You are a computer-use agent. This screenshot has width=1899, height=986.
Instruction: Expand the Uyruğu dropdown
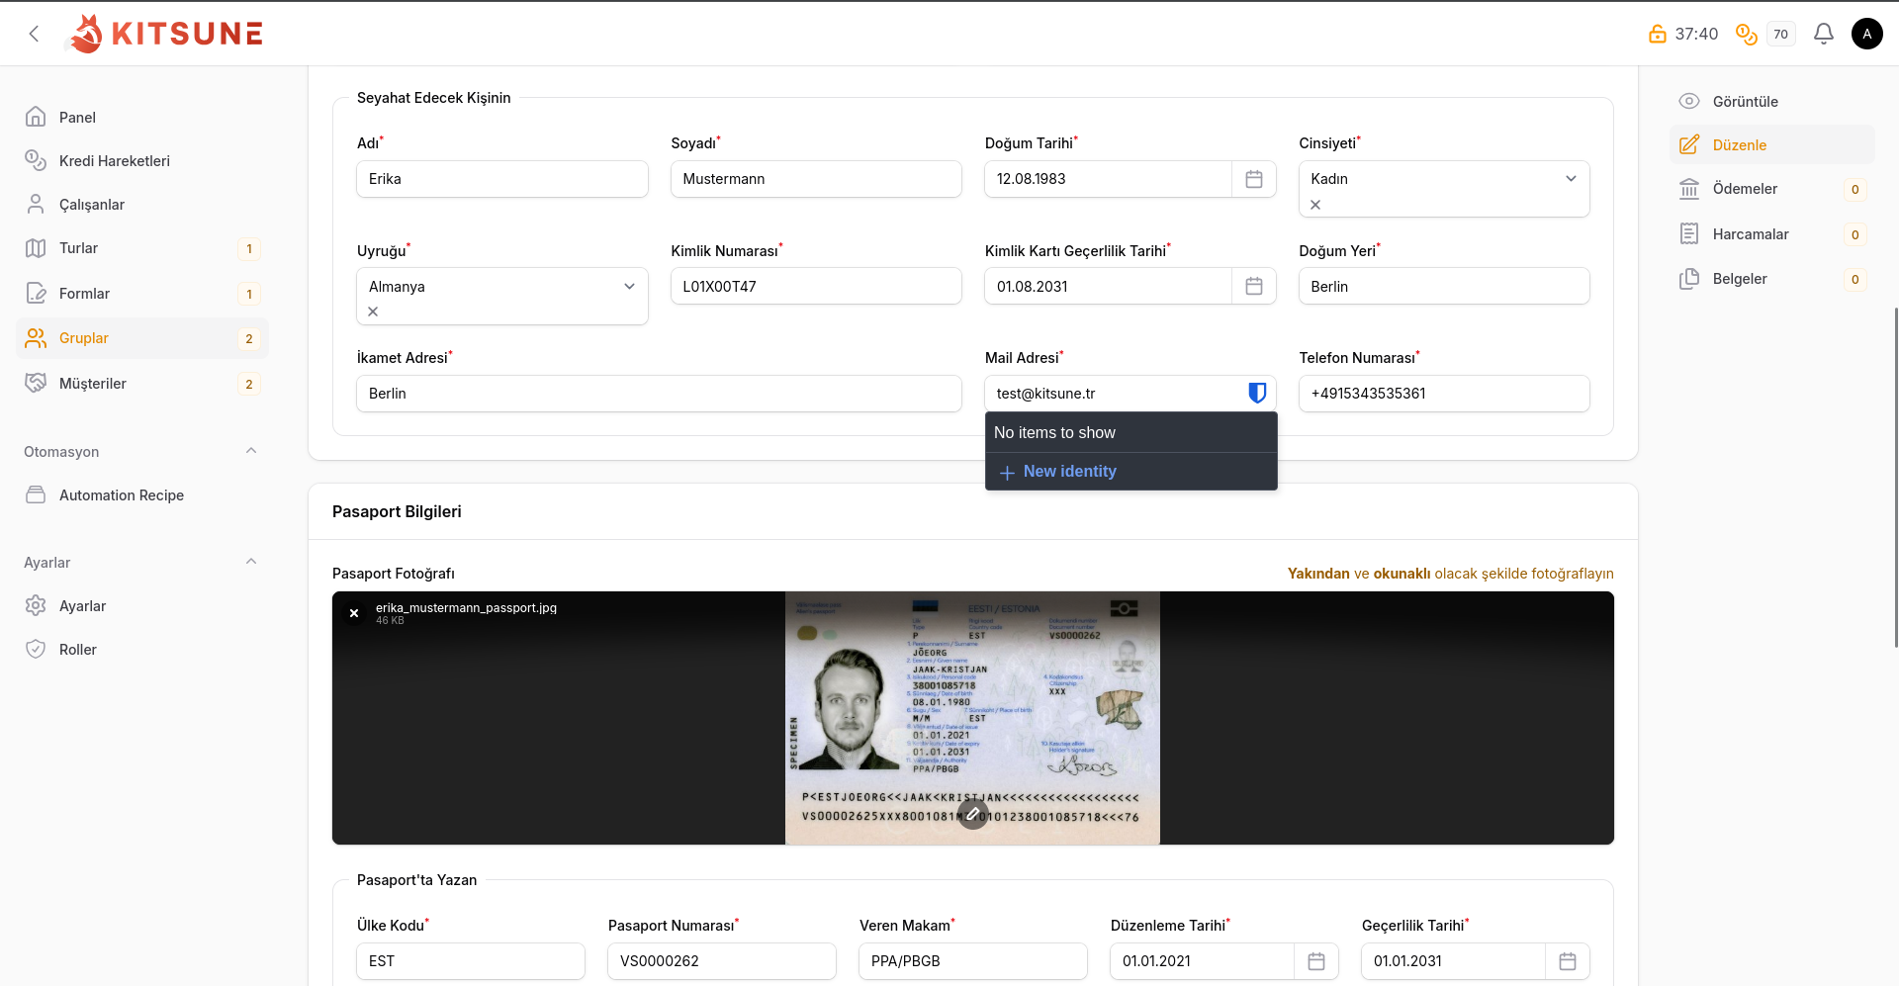[629, 286]
